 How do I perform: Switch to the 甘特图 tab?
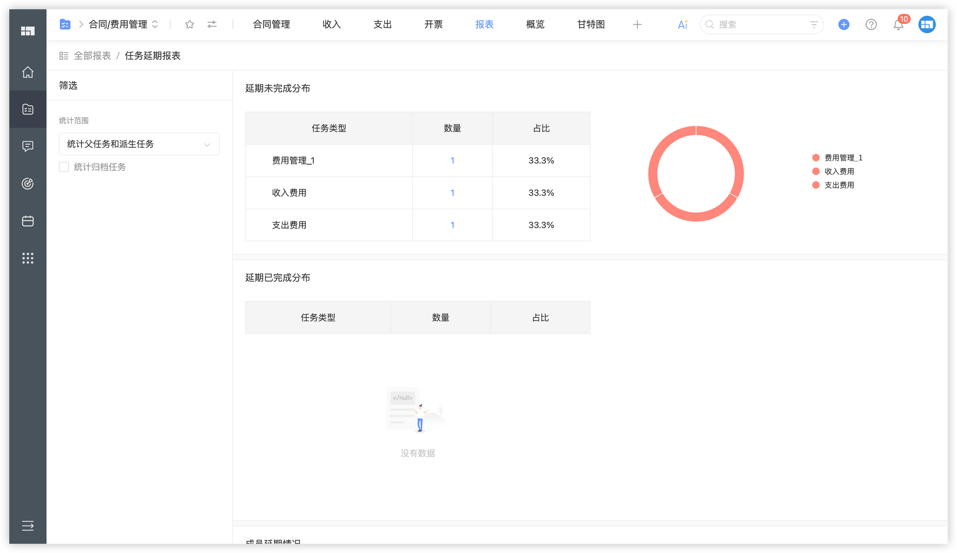(x=590, y=24)
